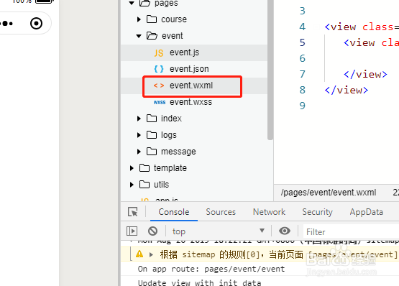Activate the element inspector pointer icon
Screen dimensions: 399x286
click(133, 212)
